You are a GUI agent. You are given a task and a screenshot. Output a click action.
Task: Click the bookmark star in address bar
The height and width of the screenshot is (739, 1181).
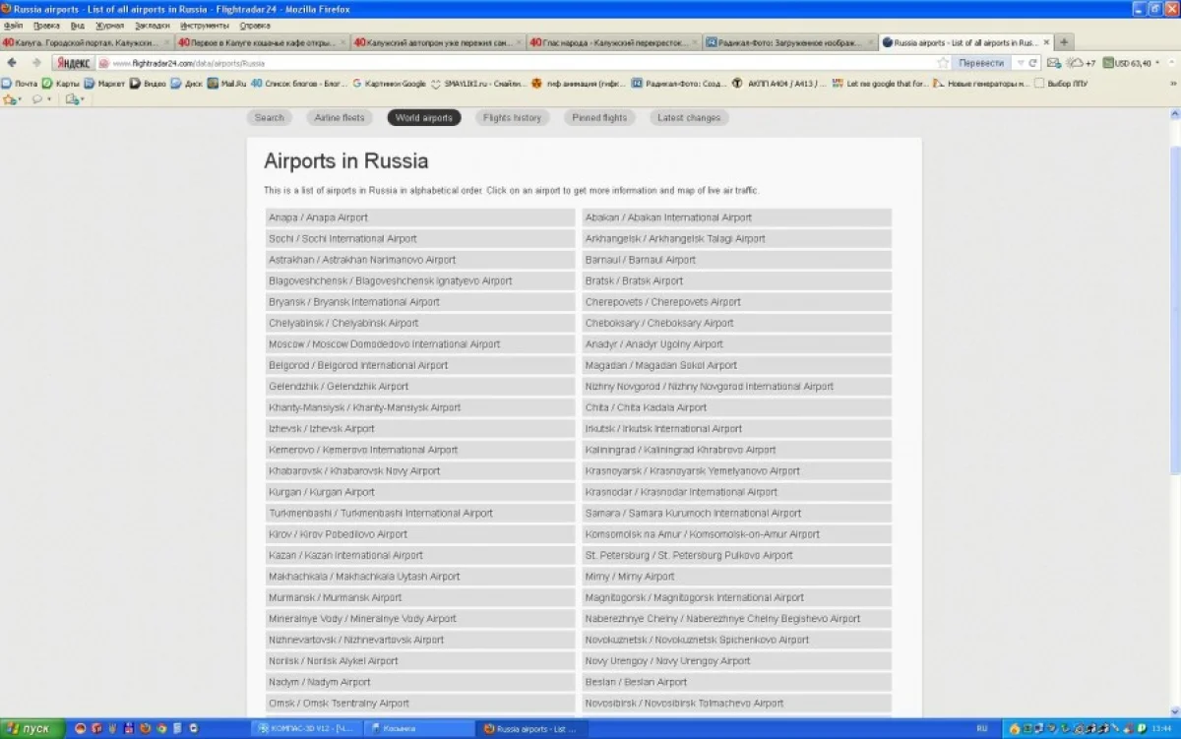click(943, 63)
